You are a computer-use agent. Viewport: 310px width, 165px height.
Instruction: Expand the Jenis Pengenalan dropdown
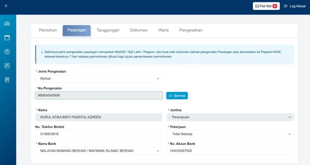pos(98,79)
